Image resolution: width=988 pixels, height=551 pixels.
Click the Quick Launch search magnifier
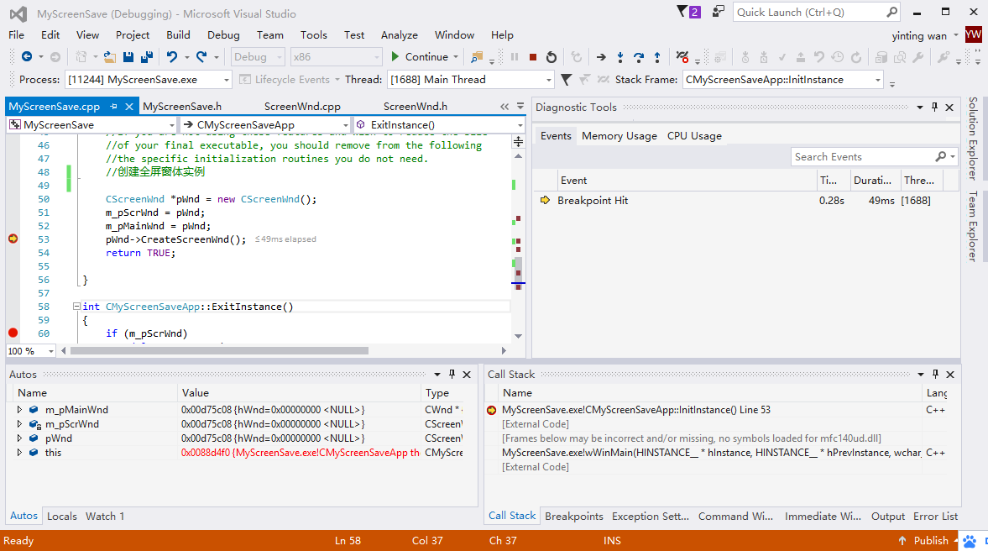[x=891, y=12]
